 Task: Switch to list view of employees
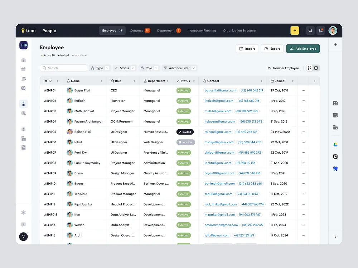[309, 68]
